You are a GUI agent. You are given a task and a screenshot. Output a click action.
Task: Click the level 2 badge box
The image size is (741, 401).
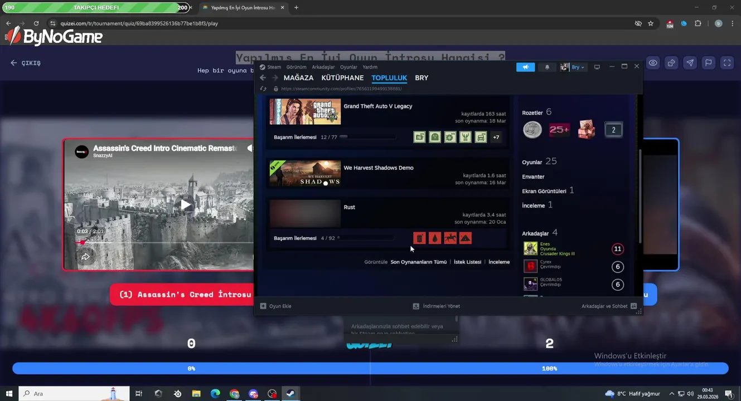point(613,130)
